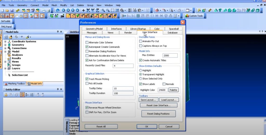Uncheck Track Mouse Picking
266x135 pixels.
(87, 79)
